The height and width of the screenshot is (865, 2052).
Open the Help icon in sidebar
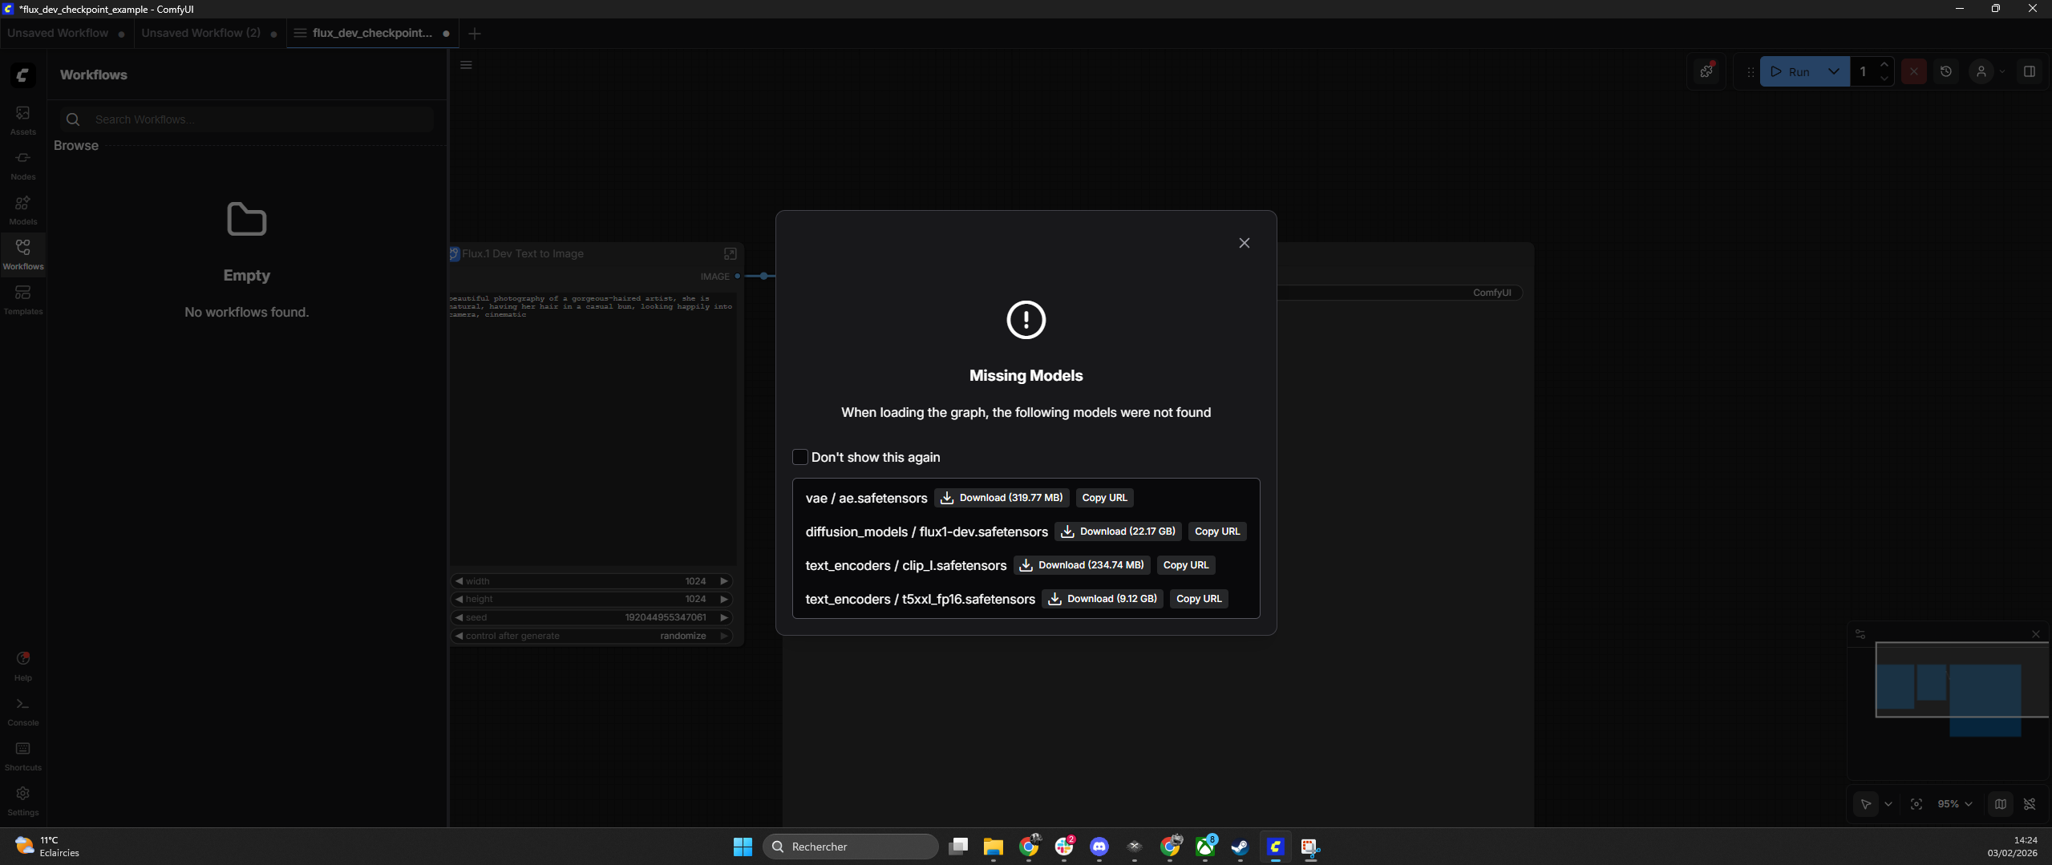(x=22, y=665)
